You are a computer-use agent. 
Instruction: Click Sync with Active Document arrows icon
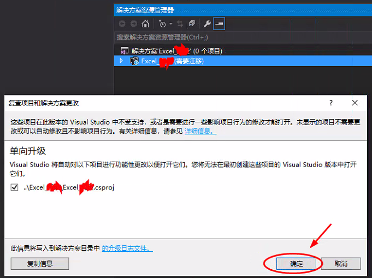(180, 23)
